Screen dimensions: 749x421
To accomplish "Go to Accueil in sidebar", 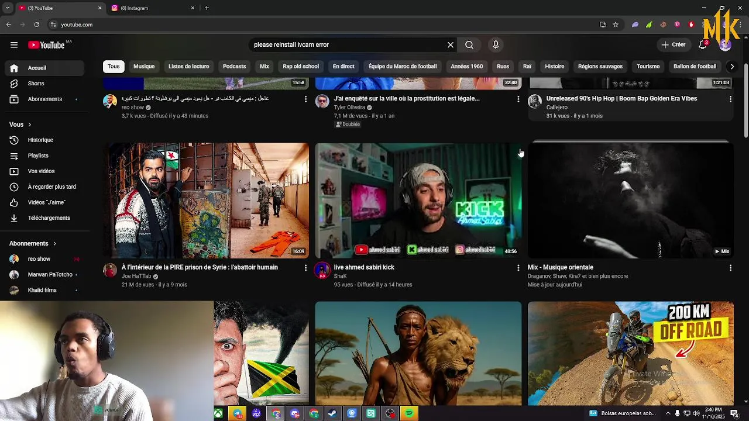I will point(46,68).
